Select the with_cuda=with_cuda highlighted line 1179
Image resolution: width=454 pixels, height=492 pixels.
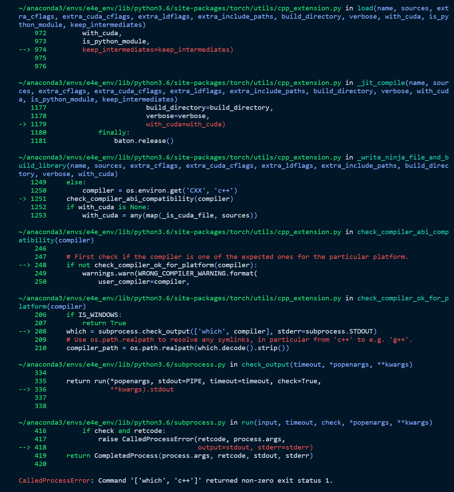pyautogui.click(x=185, y=124)
